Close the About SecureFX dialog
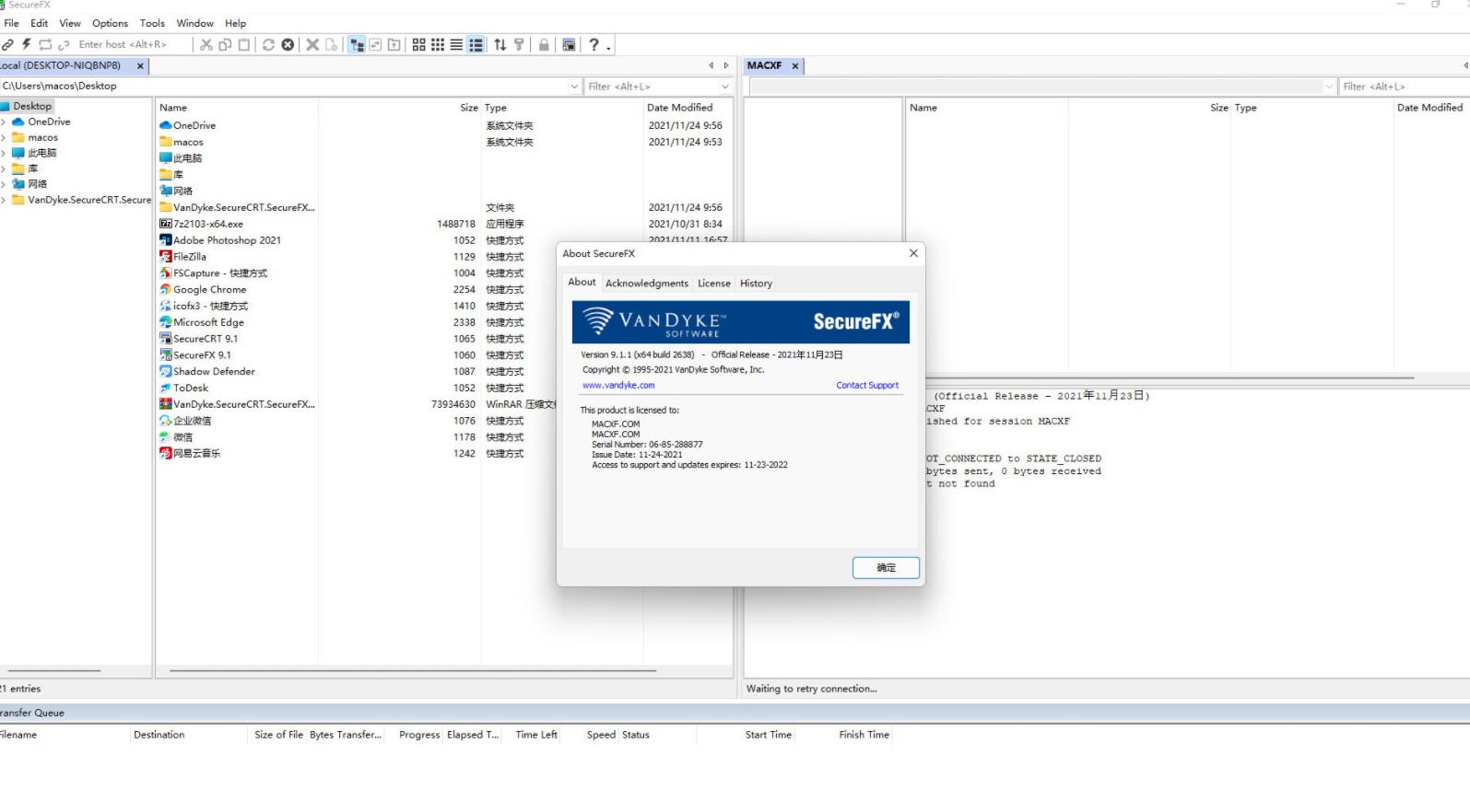 point(913,253)
